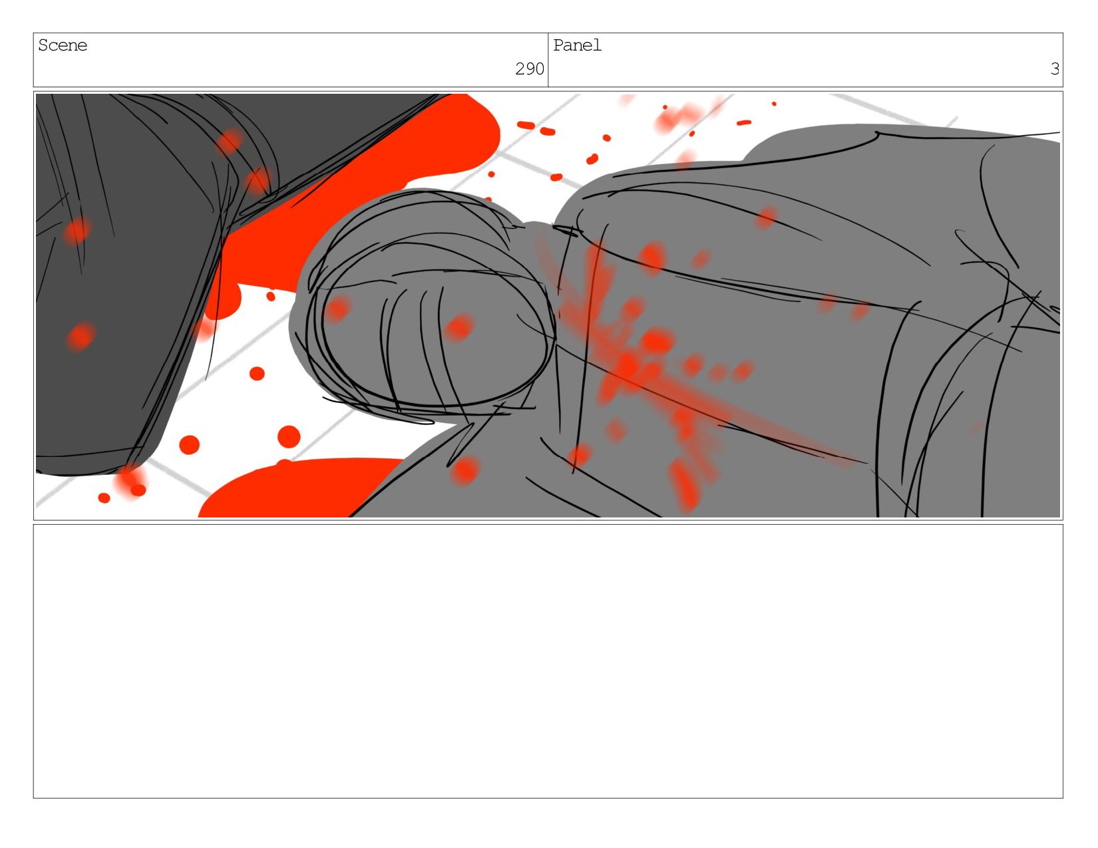Click the panel number 3
This screenshot has width=1098, height=848.
(x=1055, y=69)
